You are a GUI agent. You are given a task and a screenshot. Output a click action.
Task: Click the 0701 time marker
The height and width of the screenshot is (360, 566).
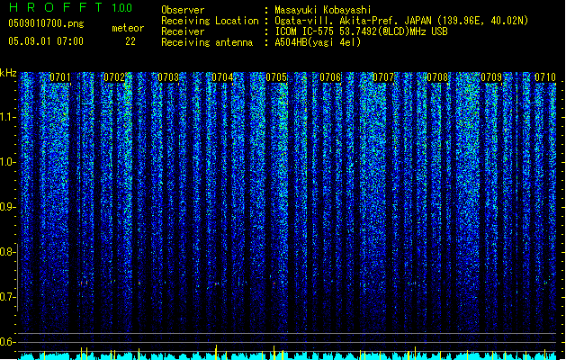(x=60, y=77)
